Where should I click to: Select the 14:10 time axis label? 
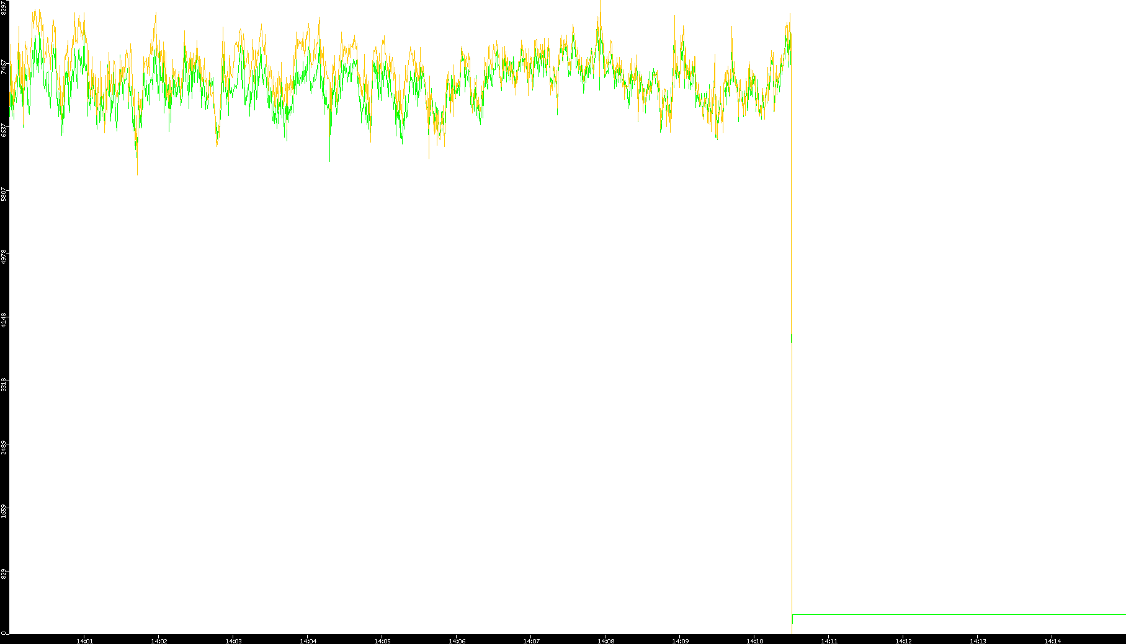pyautogui.click(x=754, y=641)
